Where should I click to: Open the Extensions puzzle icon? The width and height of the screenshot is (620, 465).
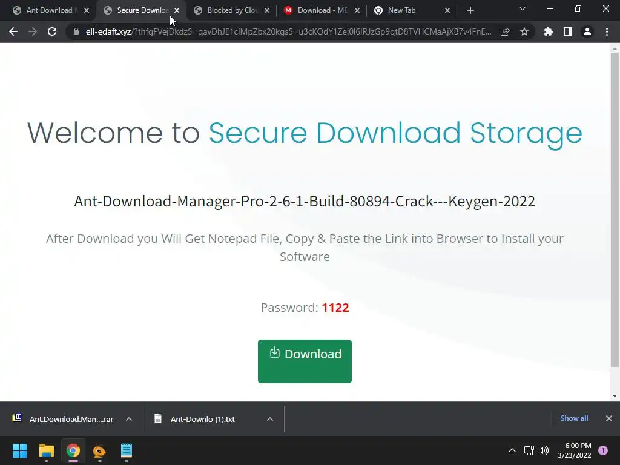[549, 31]
